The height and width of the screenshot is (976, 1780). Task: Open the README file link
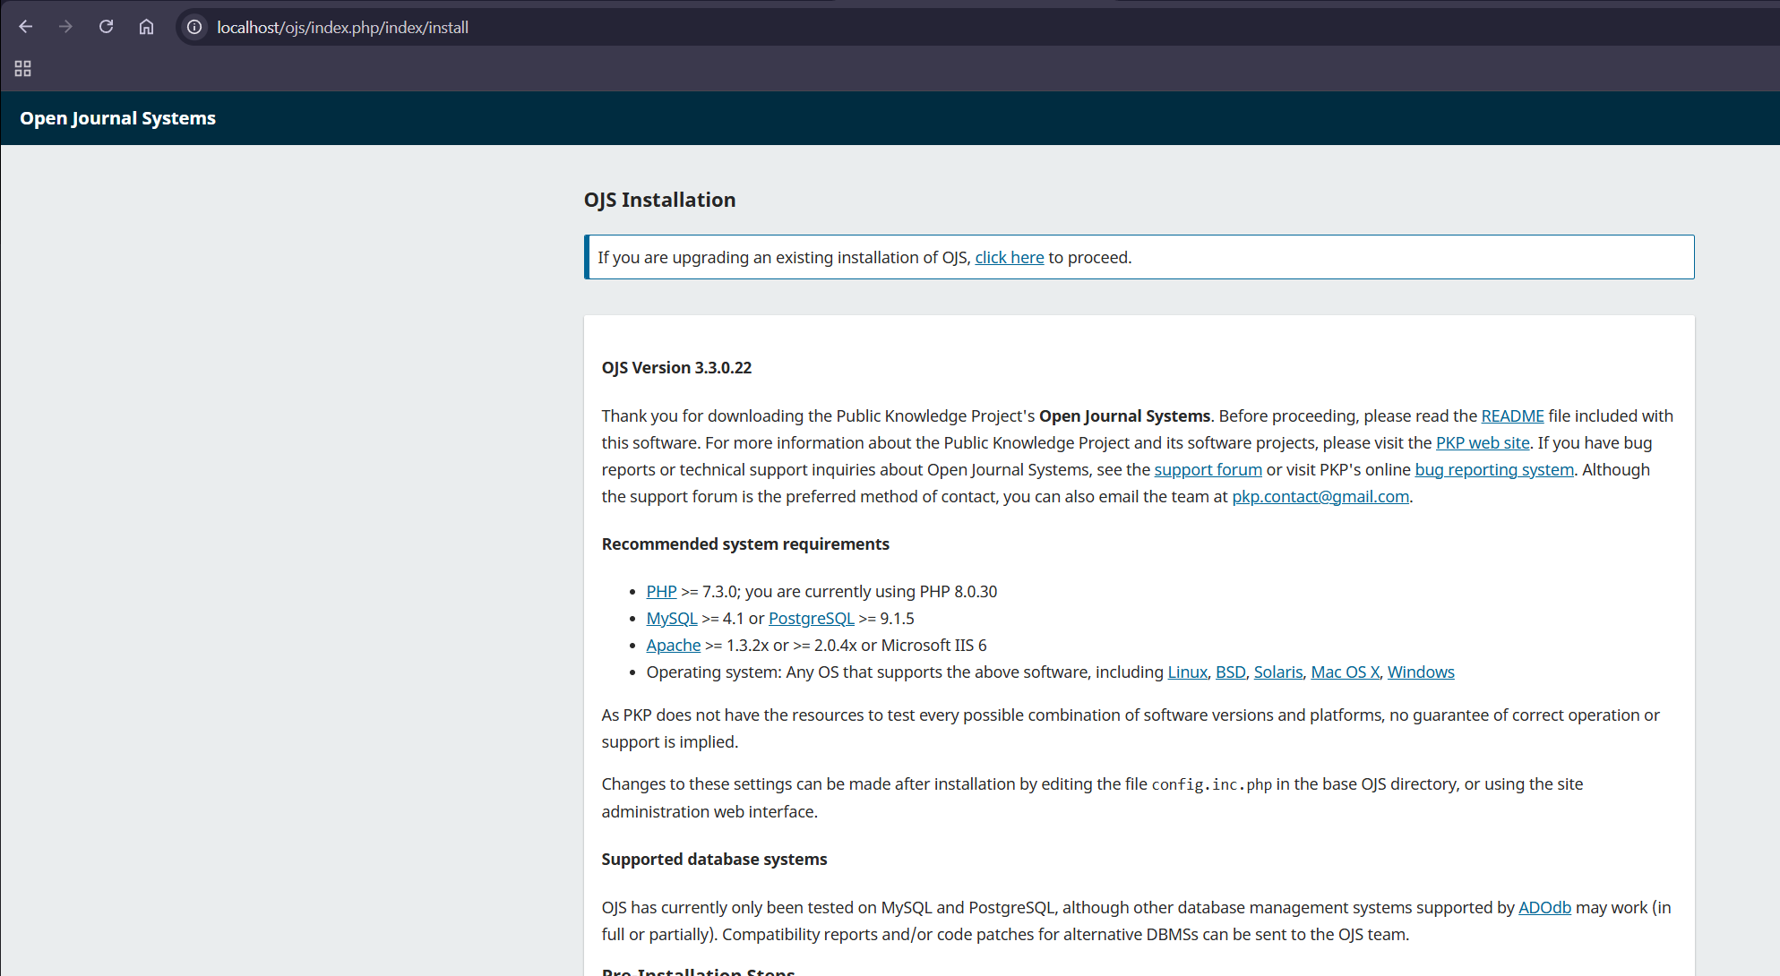pyautogui.click(x=1512, y=416)
